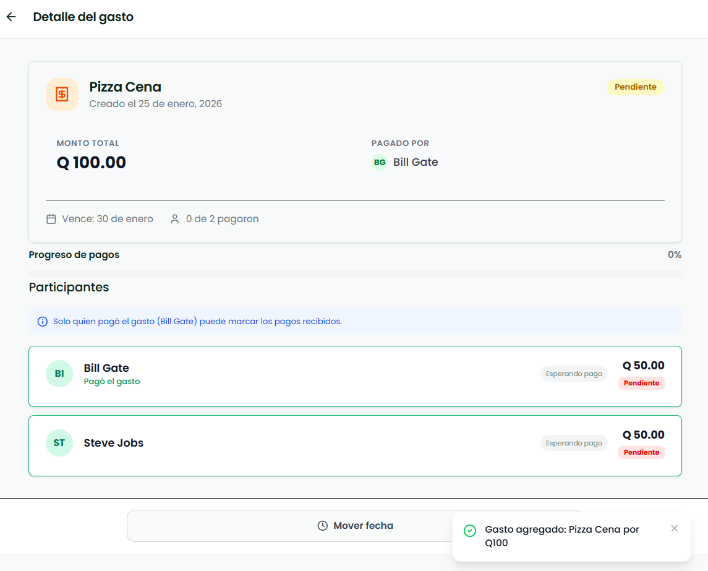The image size is (708, 571).
Task: Click red Pendiente tag on Bill Gate row
Action: [641, 383]
